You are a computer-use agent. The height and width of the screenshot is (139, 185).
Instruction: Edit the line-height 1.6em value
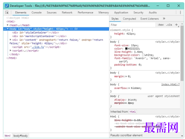pos(138,52)
